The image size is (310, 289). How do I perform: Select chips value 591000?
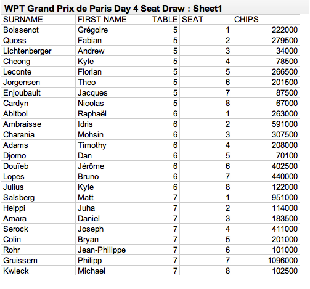pos(266,124)
